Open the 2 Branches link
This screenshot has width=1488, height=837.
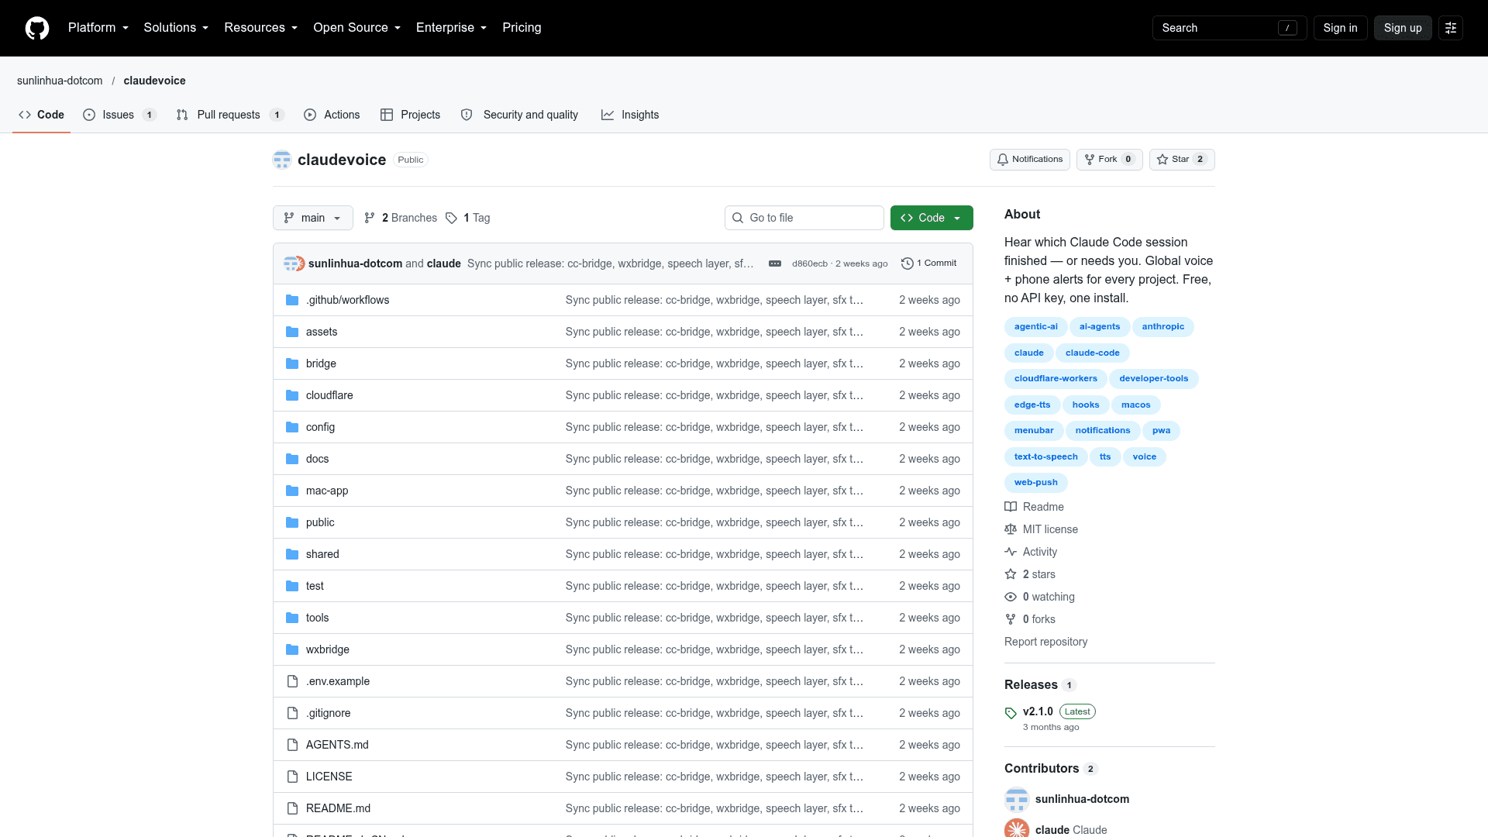pyautogui.click(x=401, y=218)
